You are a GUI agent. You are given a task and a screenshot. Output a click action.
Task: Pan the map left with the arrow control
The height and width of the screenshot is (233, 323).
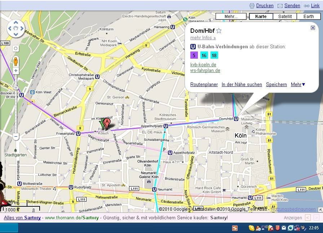pos(10,28)
